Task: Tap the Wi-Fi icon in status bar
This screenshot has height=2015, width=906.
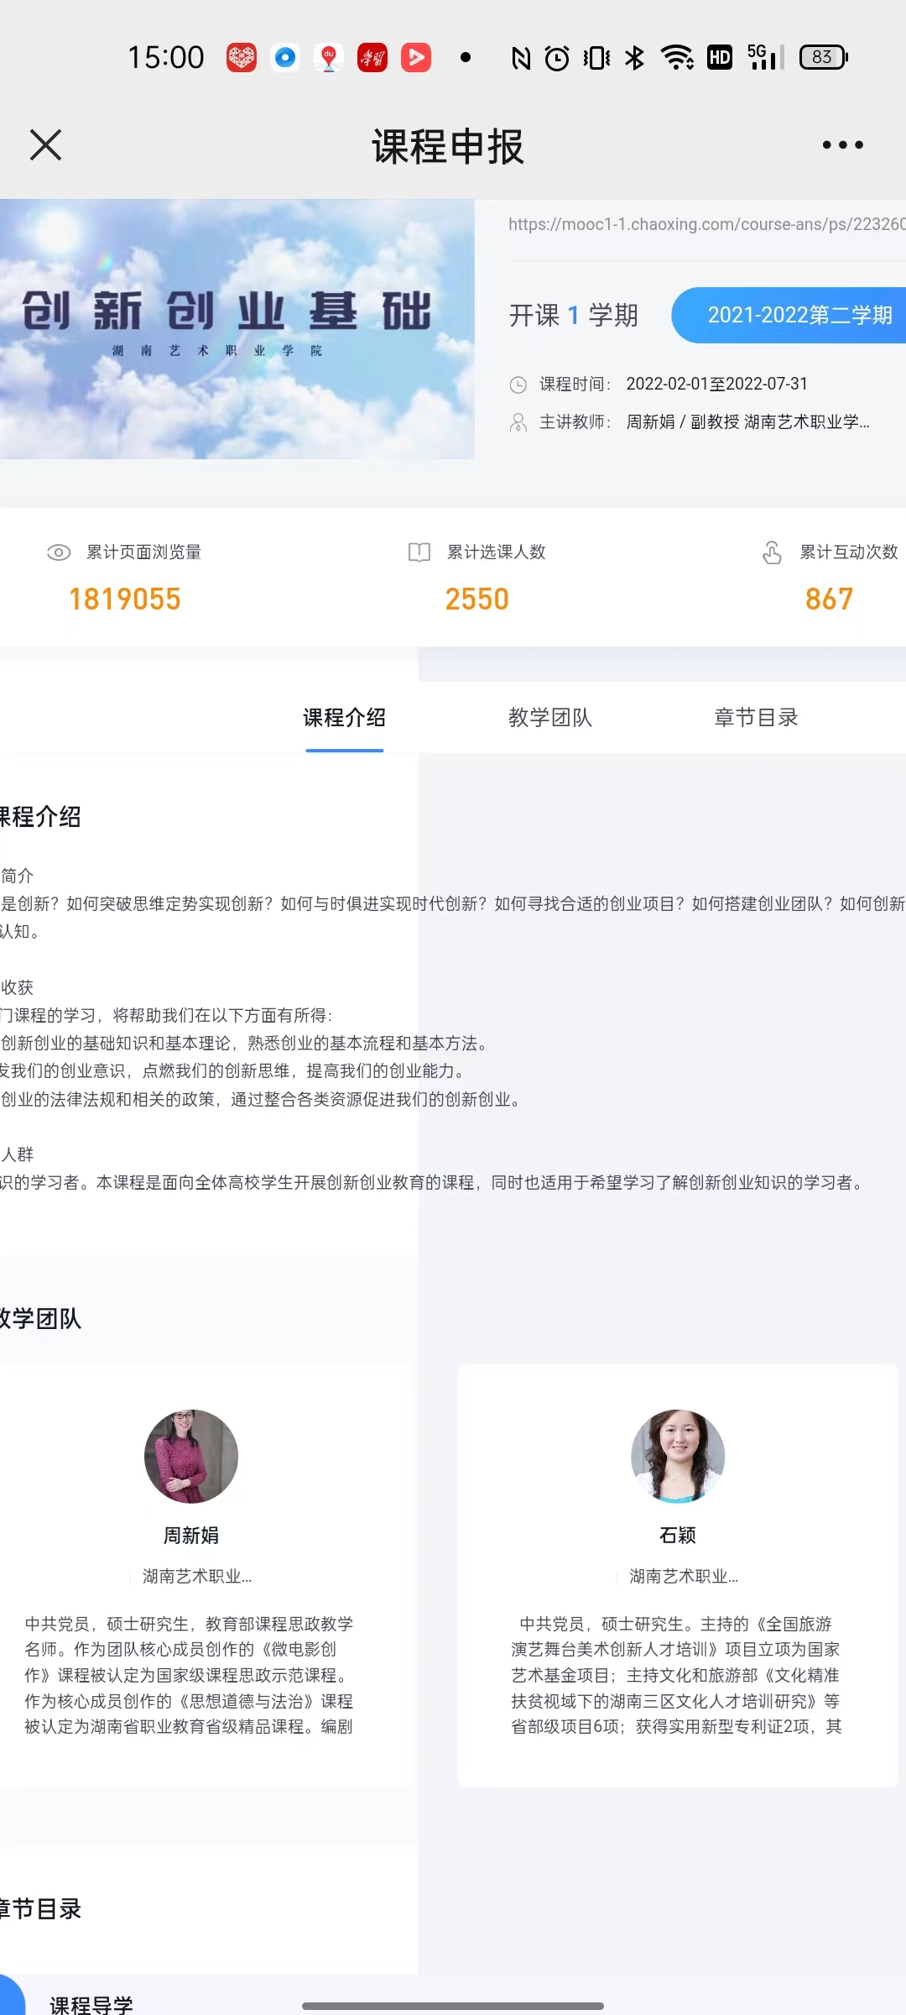Action: (x=676, y=57)
